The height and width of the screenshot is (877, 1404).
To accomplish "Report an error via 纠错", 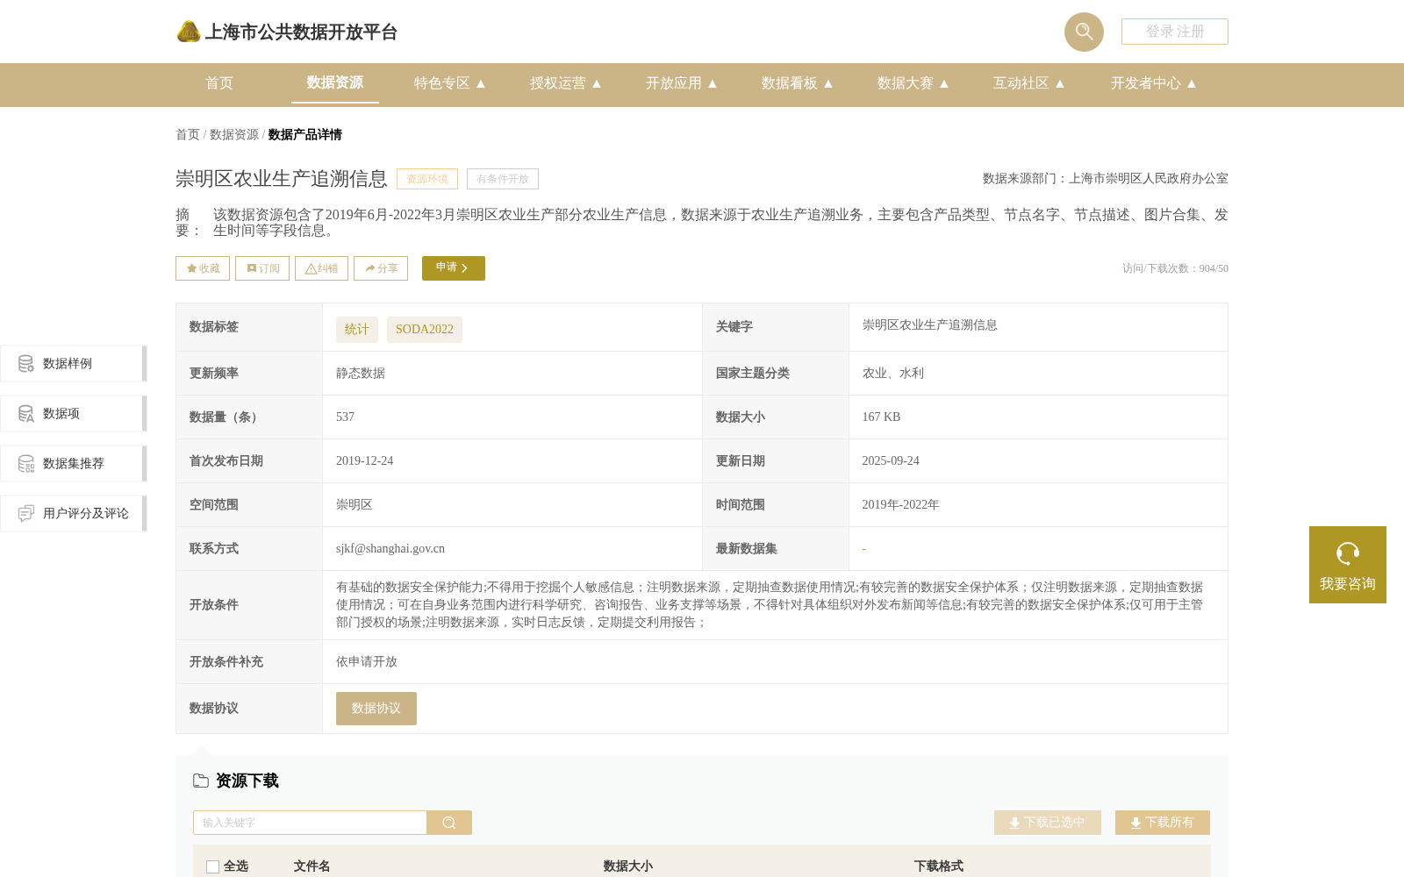I will click(321, 268).
